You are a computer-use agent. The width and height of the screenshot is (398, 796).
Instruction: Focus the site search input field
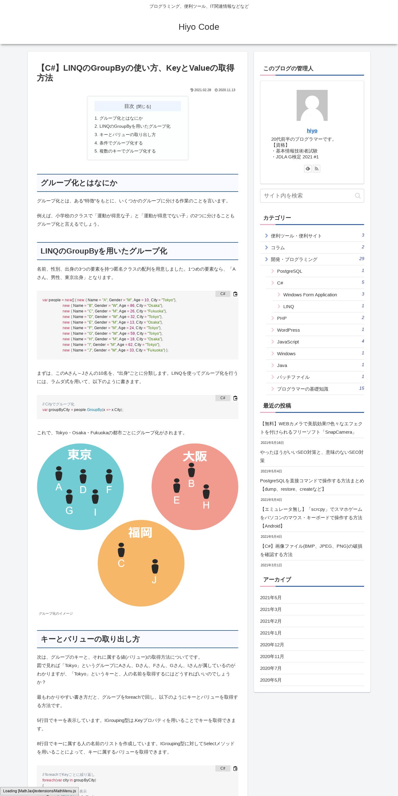tap(312, 196)
